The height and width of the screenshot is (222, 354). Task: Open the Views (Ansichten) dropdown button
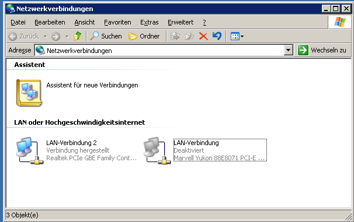coord(237,36)
